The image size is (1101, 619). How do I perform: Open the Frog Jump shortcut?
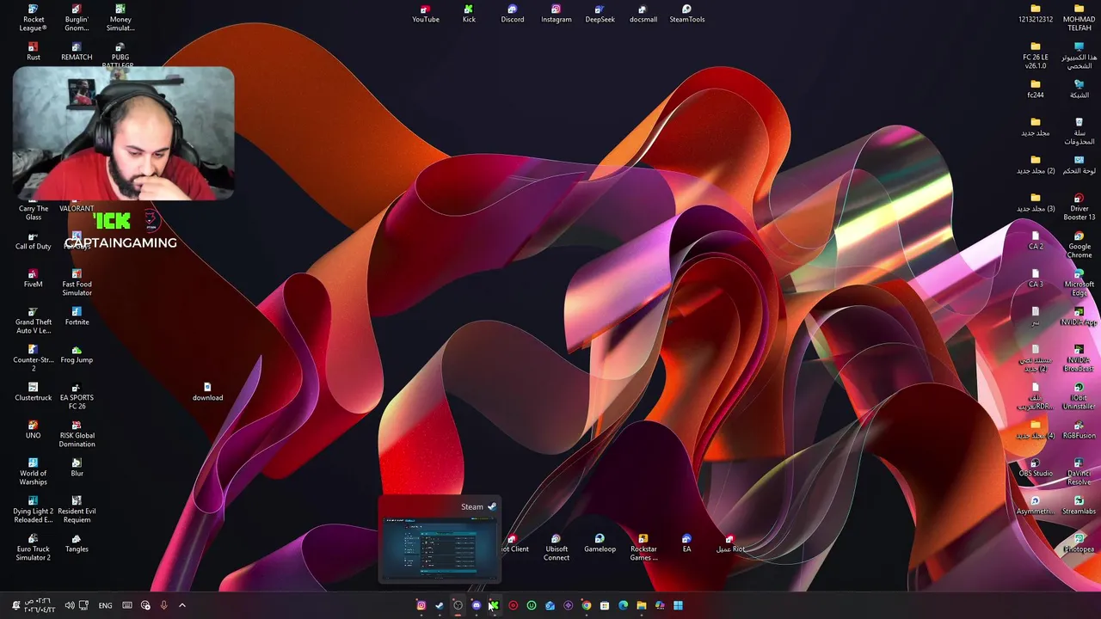77,353
